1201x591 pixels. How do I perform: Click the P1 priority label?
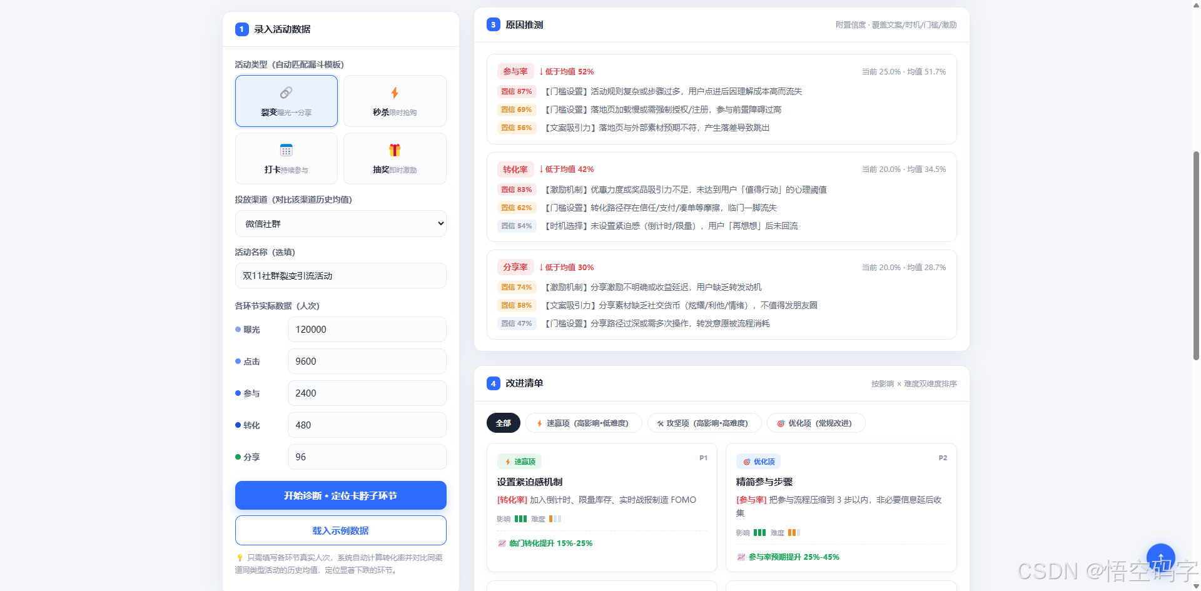pyautogui.click(x=703, y=458)
